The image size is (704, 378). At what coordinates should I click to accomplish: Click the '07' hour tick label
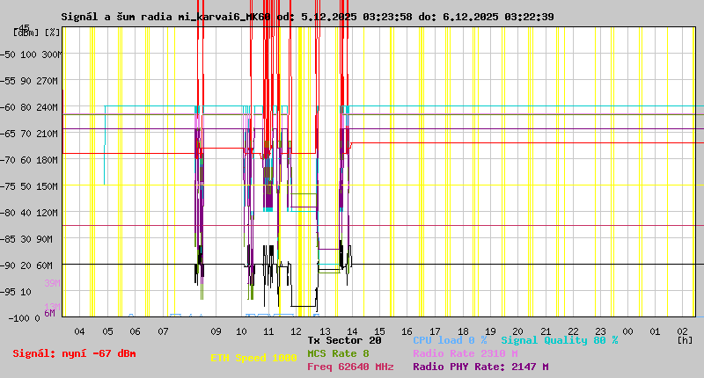(163, 331)
